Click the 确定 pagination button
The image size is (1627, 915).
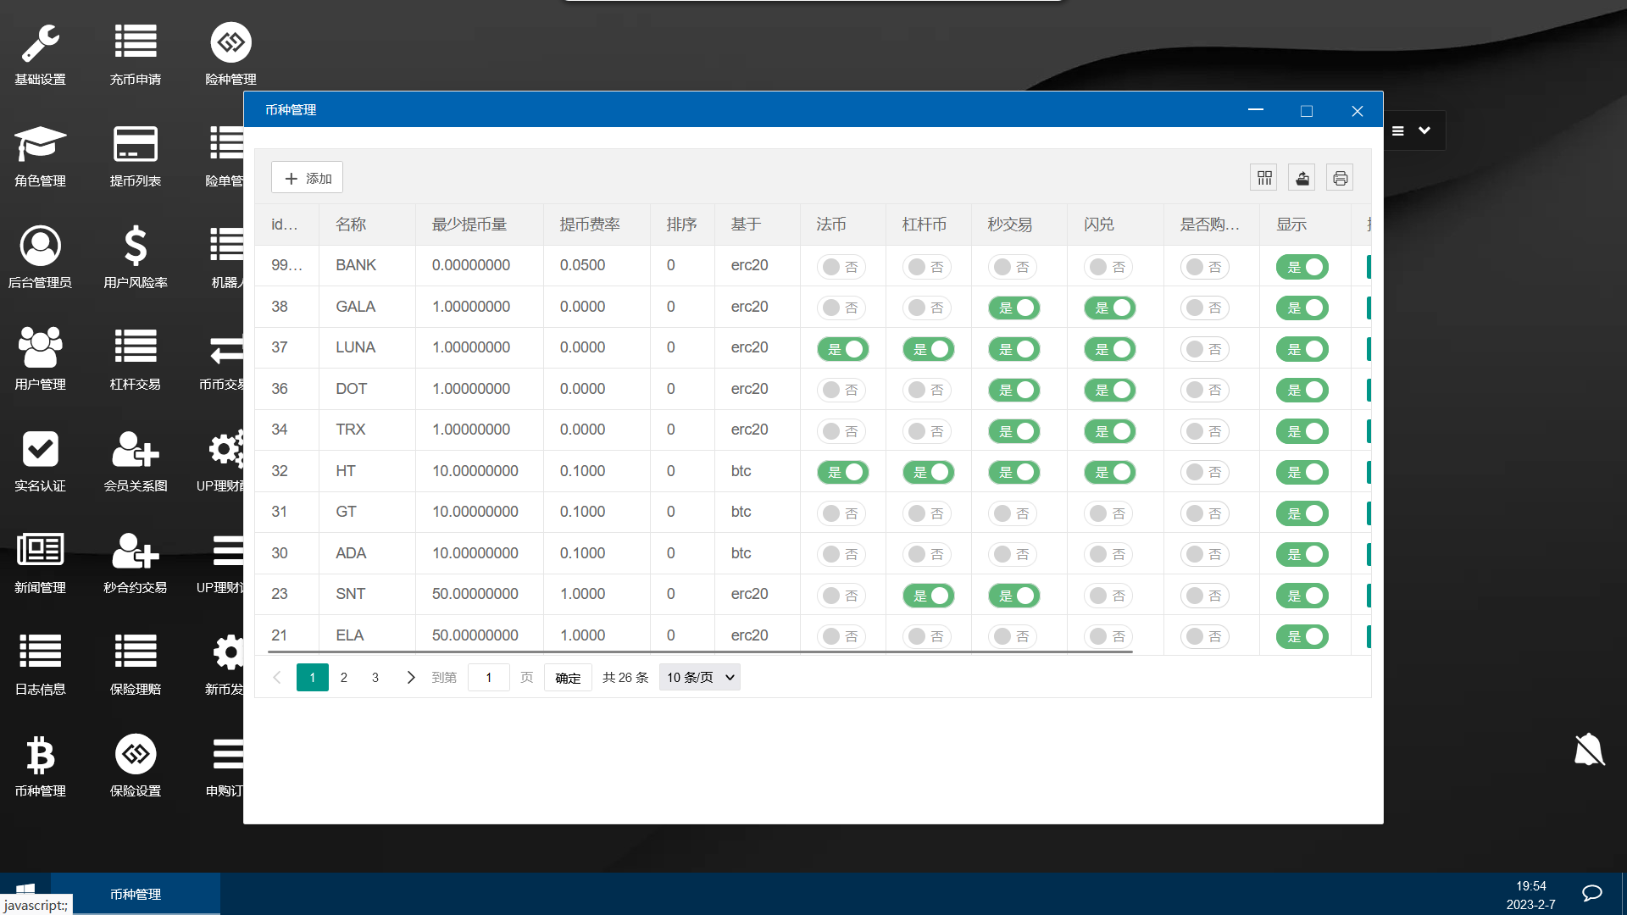click(568, 678)
